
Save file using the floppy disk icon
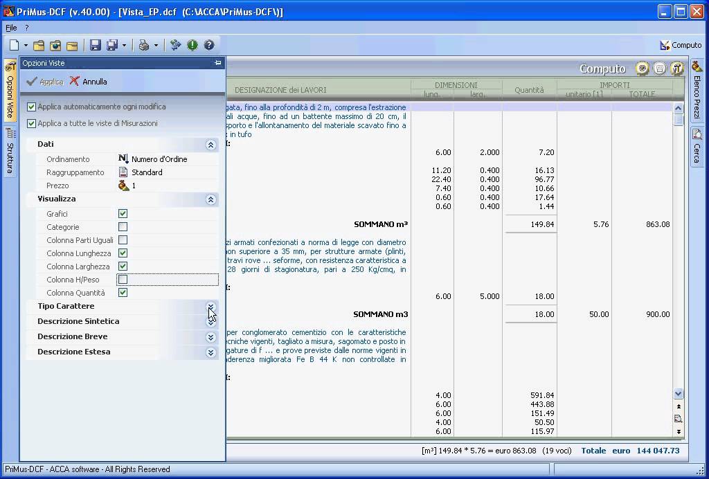(95, 45)
